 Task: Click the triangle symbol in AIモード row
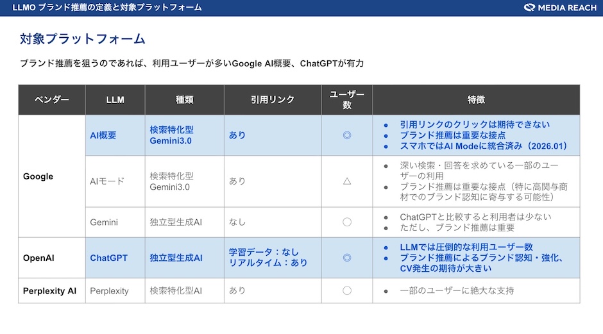point(347,181)
